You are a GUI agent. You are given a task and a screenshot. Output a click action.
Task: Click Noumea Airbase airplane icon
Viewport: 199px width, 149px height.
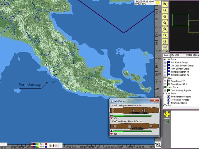click(x=169, y=103)
